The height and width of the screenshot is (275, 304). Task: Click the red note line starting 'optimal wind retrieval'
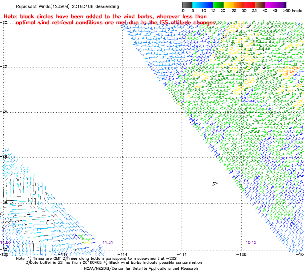click(116, 23)
